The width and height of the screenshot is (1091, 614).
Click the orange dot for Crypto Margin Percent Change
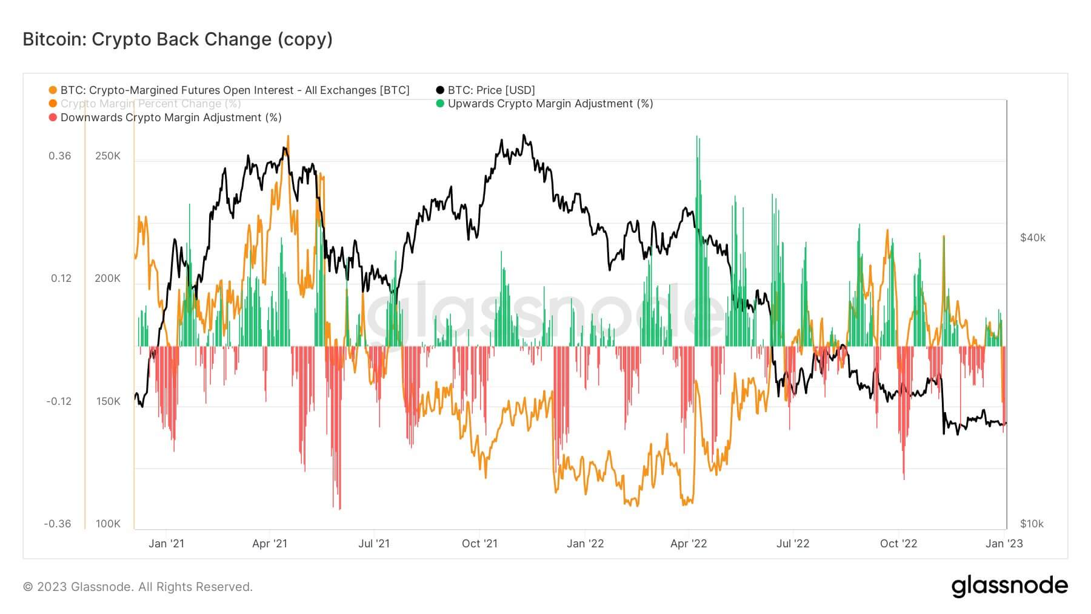pos(53,104)
